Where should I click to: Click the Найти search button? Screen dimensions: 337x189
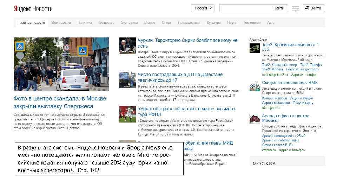pos(278,8)
